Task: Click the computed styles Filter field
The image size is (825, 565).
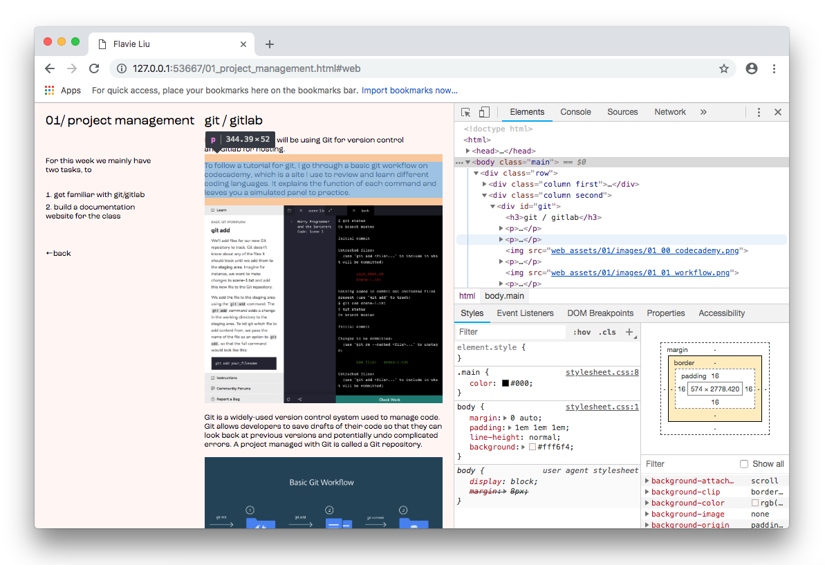Action: pos(689,464)
